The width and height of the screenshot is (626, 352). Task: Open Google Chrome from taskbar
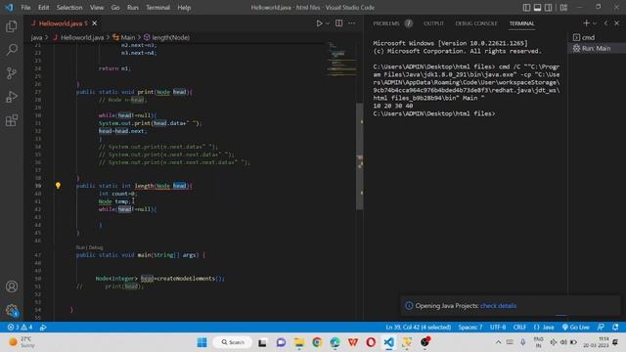pyautogui.click(x=317, y=342)
